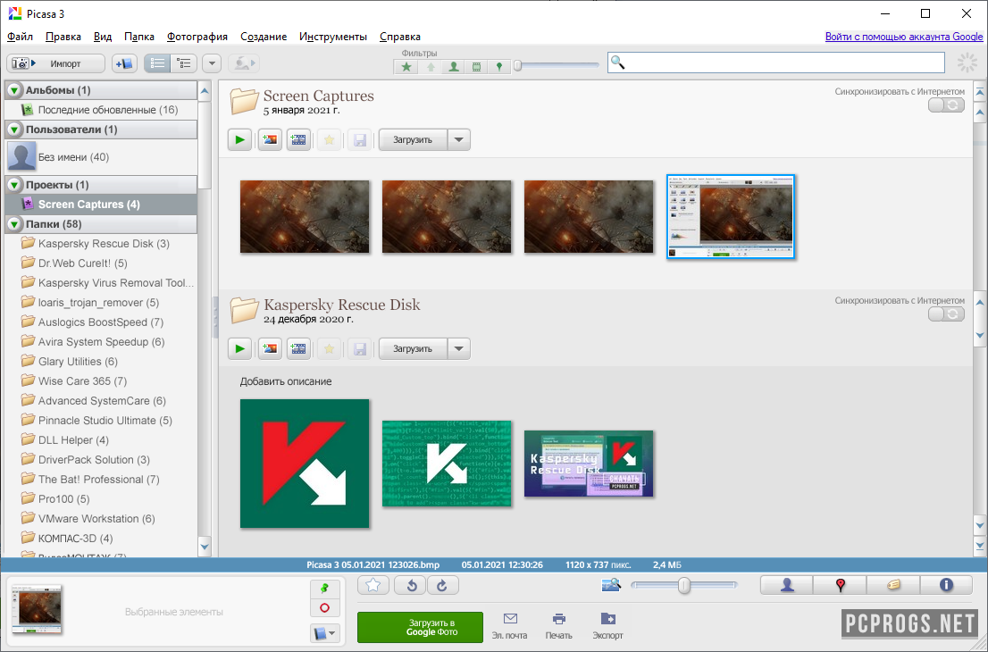Open Загрузить dropdown for Kaspersky Rescue Disk

tap(459, 349)
